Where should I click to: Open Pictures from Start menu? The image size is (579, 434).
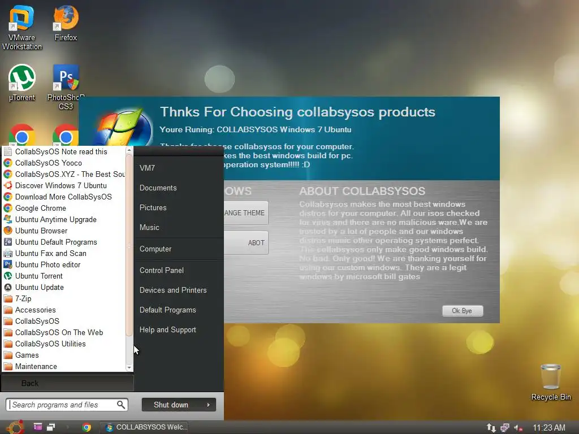179,207
